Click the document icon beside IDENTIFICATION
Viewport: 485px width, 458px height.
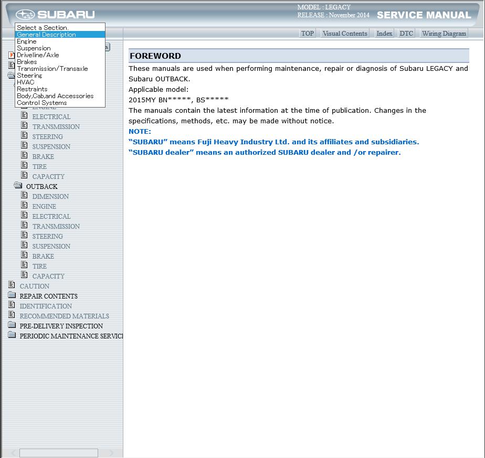[x=12, y=305]
